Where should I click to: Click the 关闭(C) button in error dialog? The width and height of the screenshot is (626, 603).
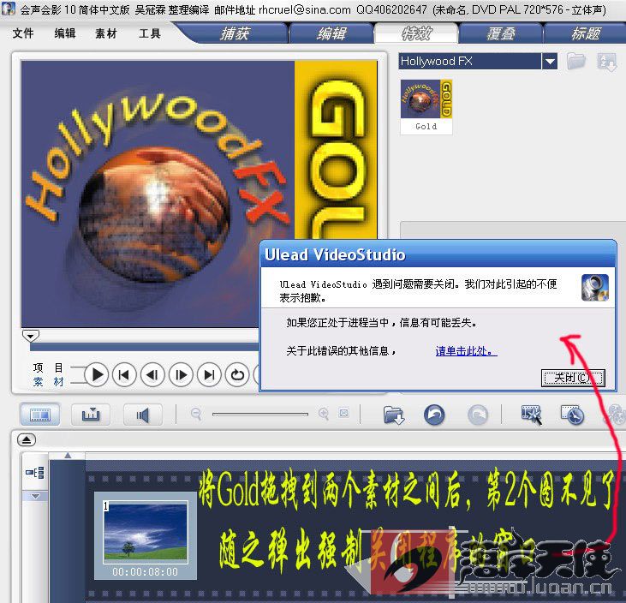573,378
